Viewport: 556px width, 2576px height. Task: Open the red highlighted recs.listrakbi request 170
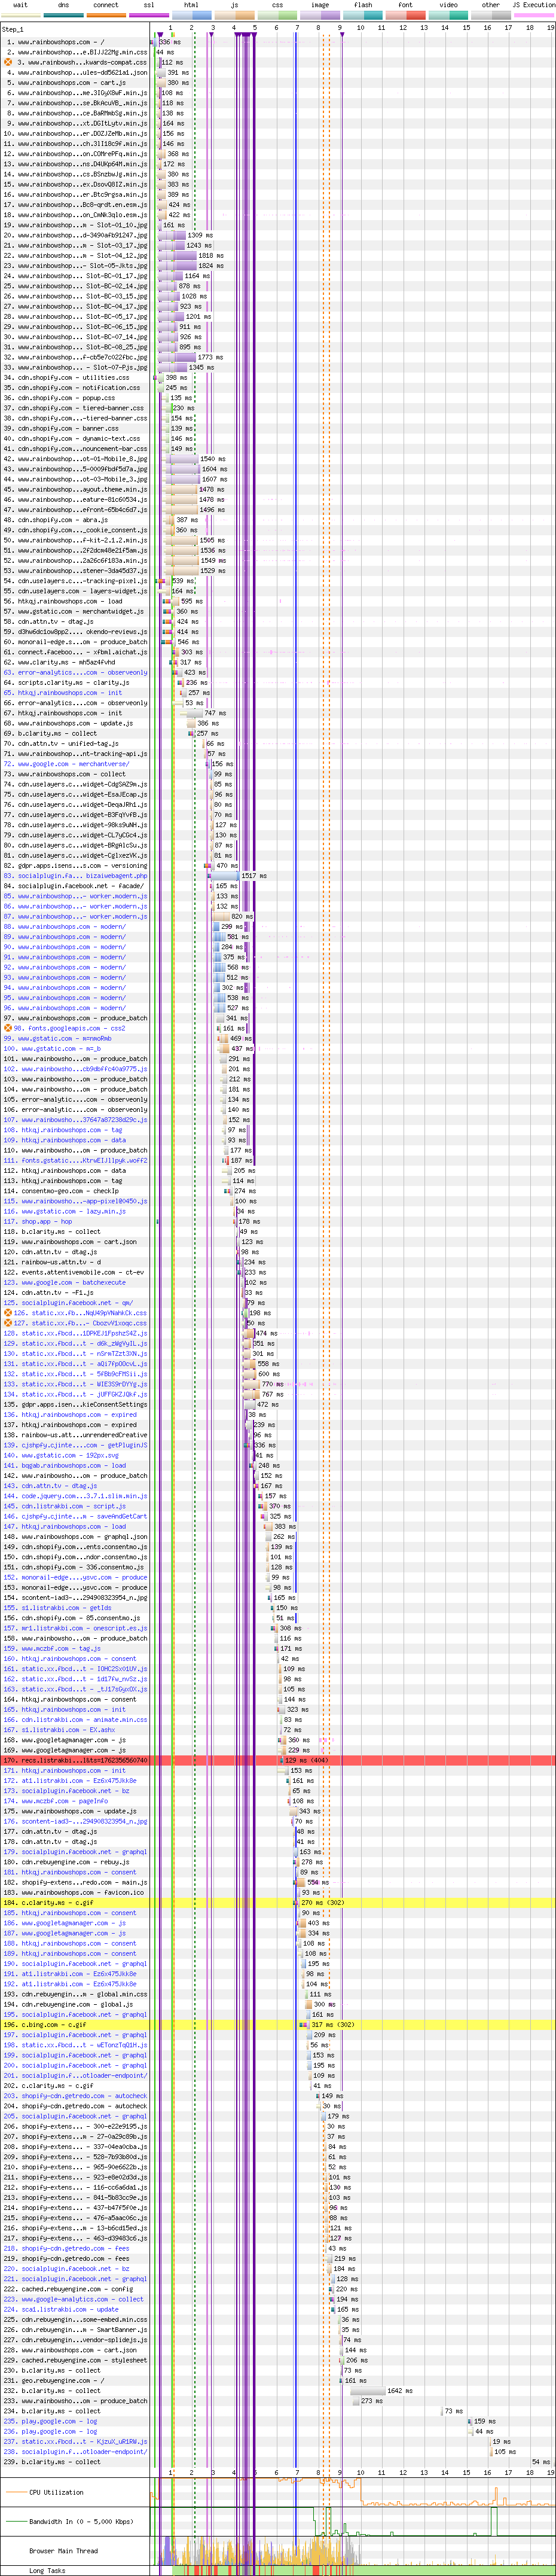tap(80, 1760)
